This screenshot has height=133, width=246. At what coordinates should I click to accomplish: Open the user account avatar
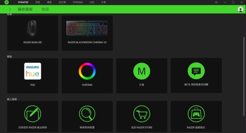[x=240, y=9]
